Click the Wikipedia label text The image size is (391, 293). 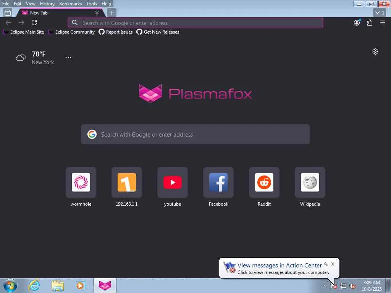coord(310,204)
